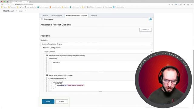The width and height of the screenshot is (194, 109).
Task: Apply the configuration changes
Action: [x=62, y=101]
